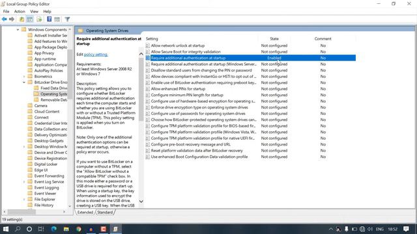
Task: Click the policy icon beside Allow network unlock
Action: pyautogui.click(x=148, y=45)
